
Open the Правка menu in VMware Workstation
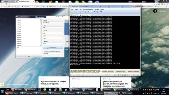click(76, 9)
